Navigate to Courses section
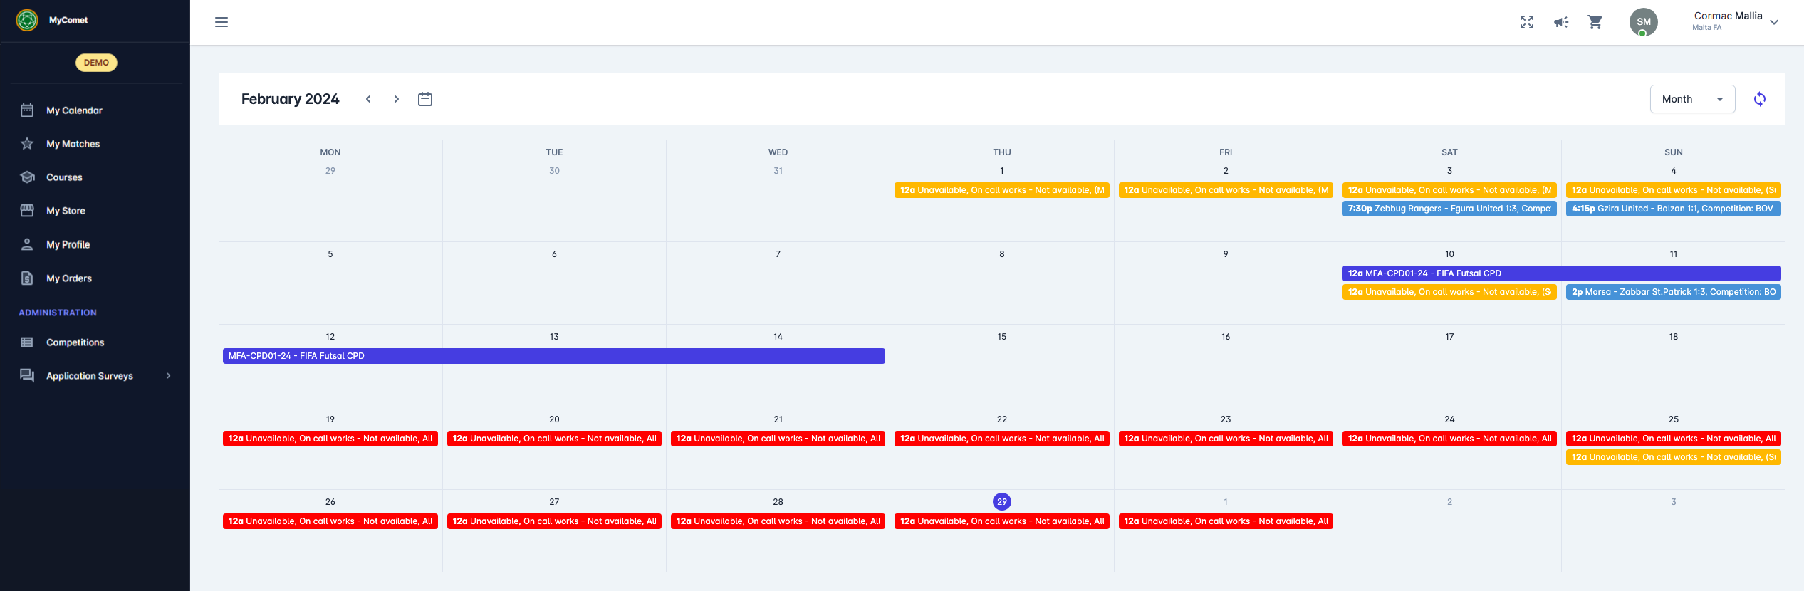The image size is (1804, 591). (64, 177)
